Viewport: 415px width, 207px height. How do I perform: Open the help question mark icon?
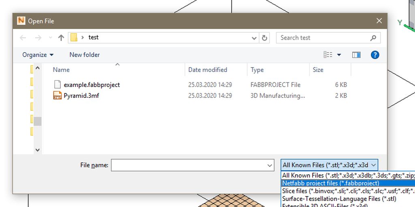coord(375,55)
